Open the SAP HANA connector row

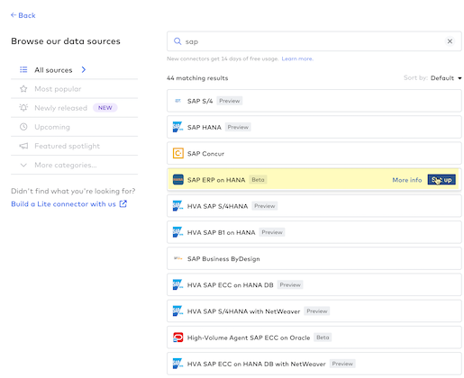coord(314,127)
